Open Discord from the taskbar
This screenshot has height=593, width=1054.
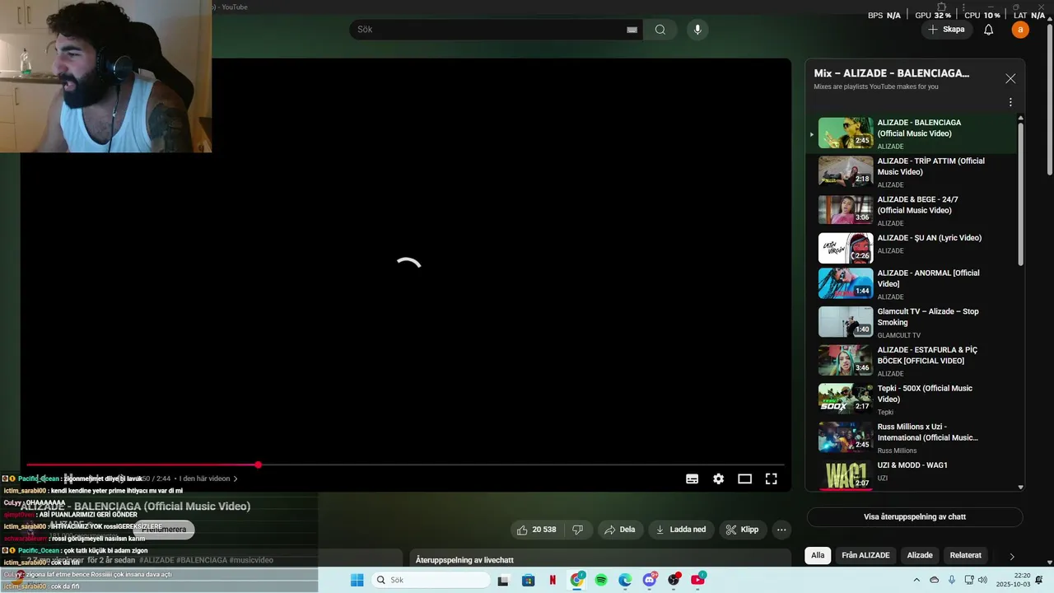click(650, 580)
